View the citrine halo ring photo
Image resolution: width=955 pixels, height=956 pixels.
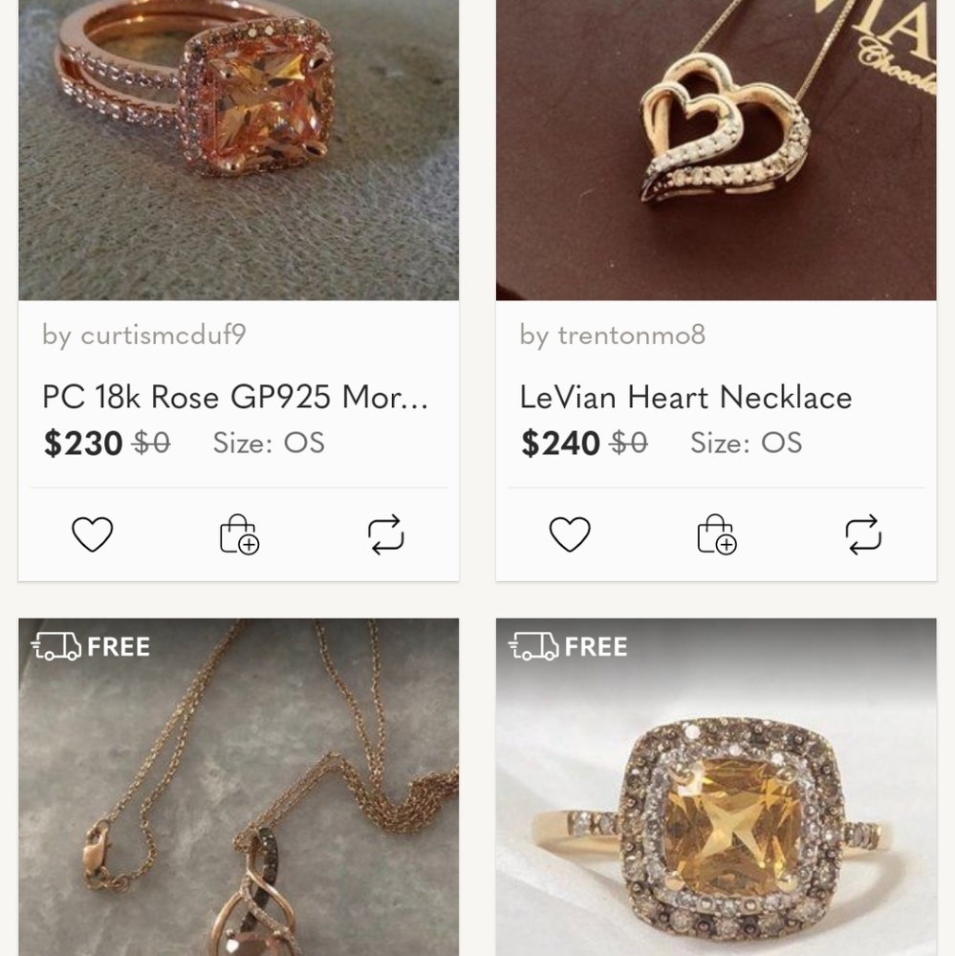click(x=716, y=787)
